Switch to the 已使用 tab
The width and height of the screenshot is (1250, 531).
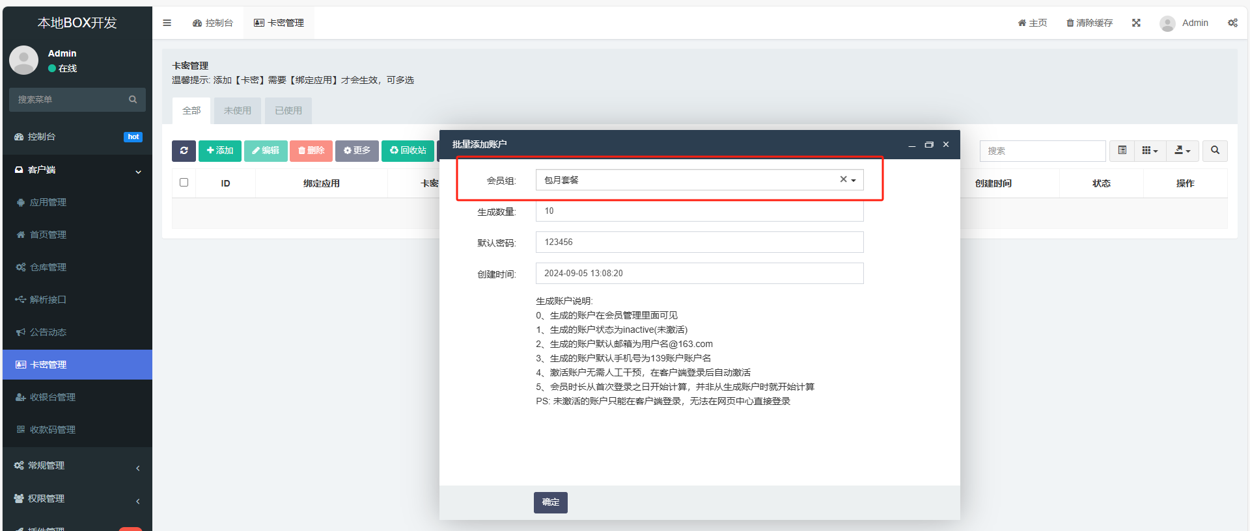tap(288, 110)
